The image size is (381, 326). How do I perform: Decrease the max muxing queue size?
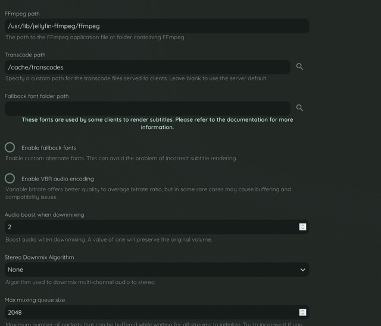click(302, 314)
